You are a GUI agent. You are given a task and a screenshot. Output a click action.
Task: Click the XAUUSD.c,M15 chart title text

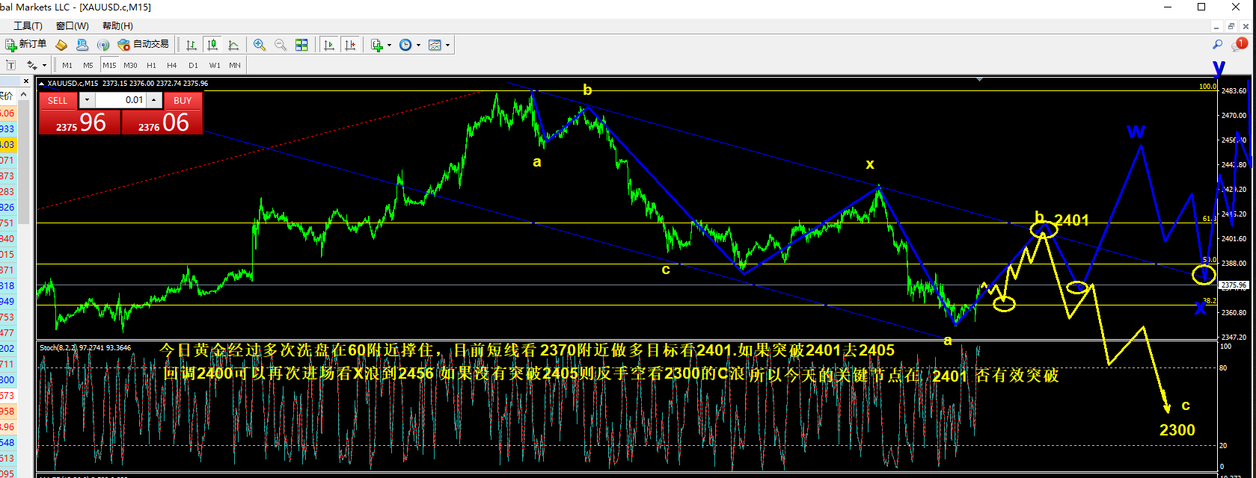click(73, 84)
